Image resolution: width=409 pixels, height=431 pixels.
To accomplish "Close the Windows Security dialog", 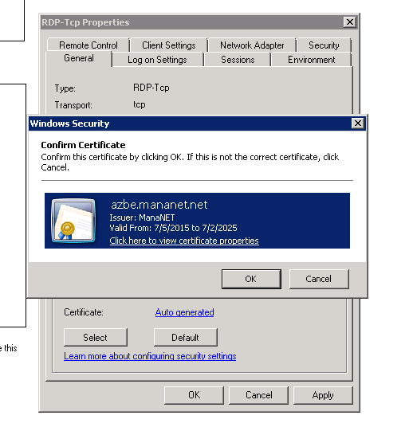I will [357, 123].
